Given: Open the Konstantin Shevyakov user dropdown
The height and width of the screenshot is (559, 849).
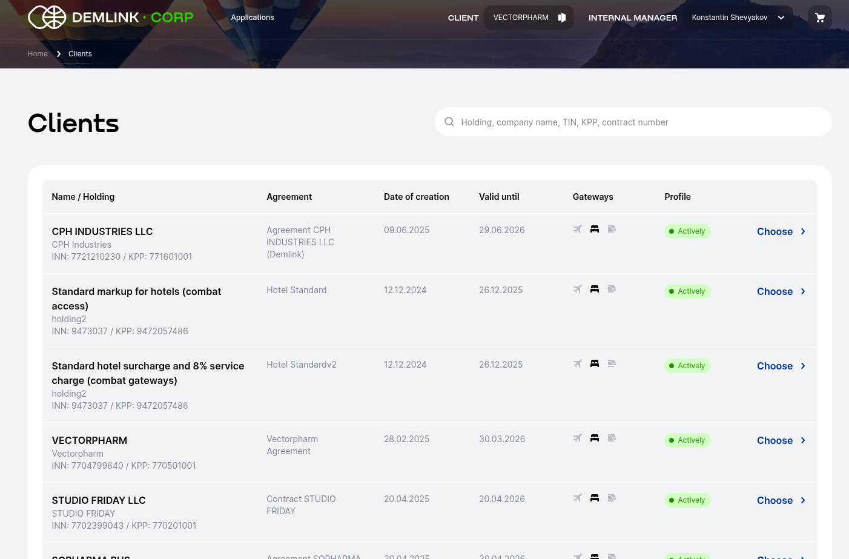Looking at the screenshot, I should tap(739, 17).
